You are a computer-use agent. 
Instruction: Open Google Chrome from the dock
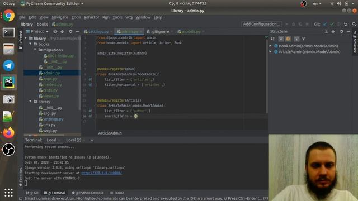click(9, 16)
